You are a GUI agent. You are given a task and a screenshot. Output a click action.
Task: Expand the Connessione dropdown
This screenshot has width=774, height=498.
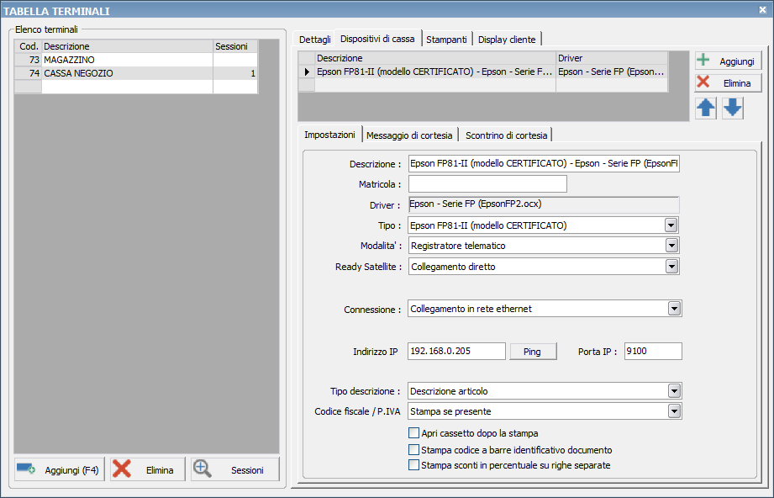click(x=674, y=309)
